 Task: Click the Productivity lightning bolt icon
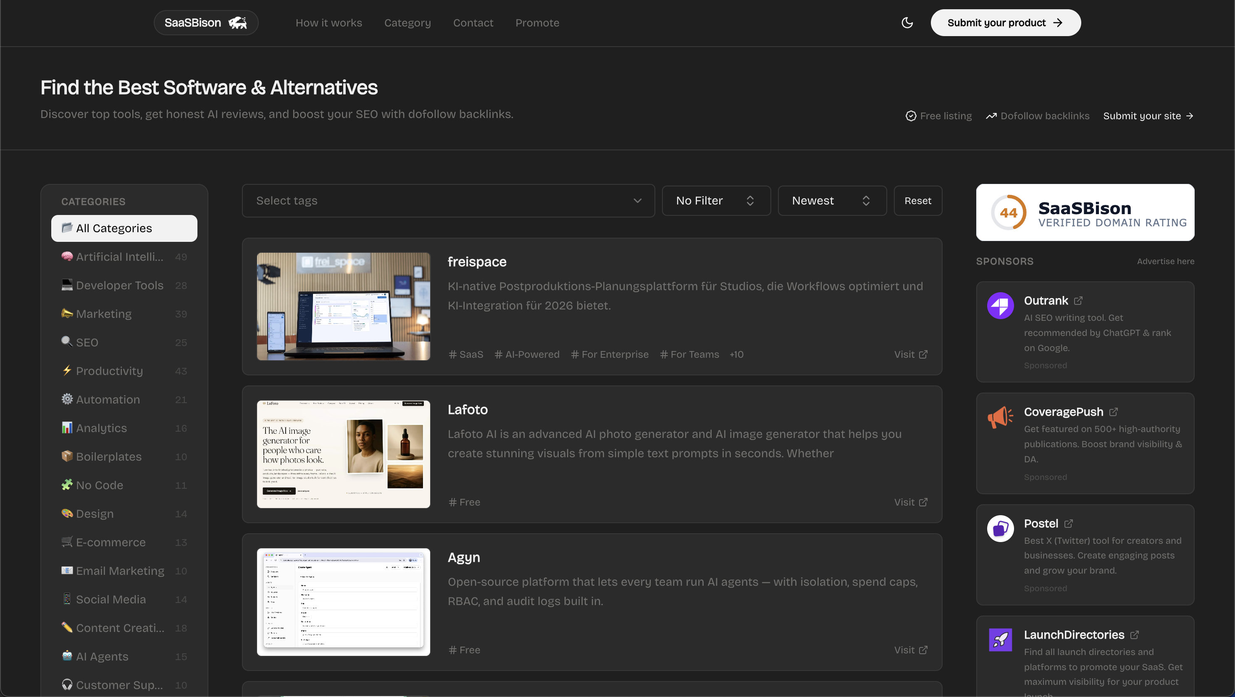point(67,371)
